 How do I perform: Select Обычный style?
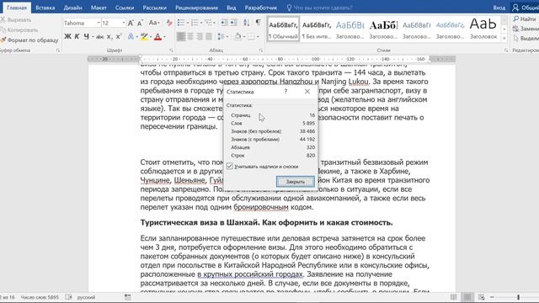coord(283,29)
